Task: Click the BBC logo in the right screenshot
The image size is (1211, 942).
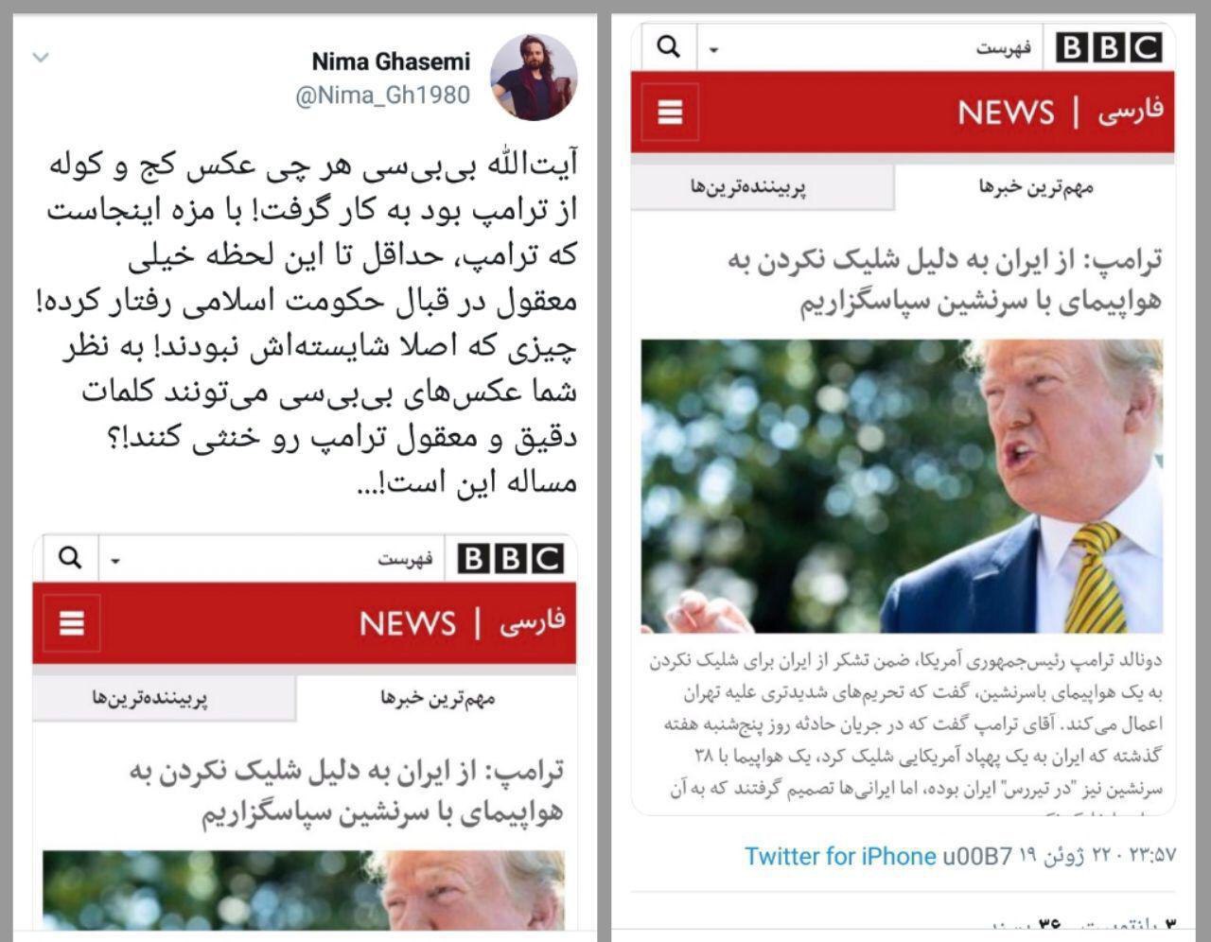Action: pos(1109,47)
